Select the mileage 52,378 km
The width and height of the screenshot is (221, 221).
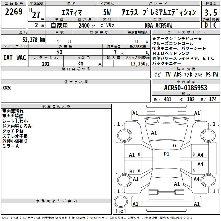34,40
